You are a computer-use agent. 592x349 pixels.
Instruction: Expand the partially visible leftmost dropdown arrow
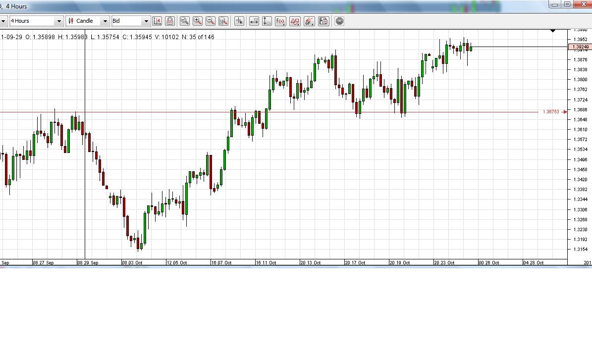click(x=3, y=21)
